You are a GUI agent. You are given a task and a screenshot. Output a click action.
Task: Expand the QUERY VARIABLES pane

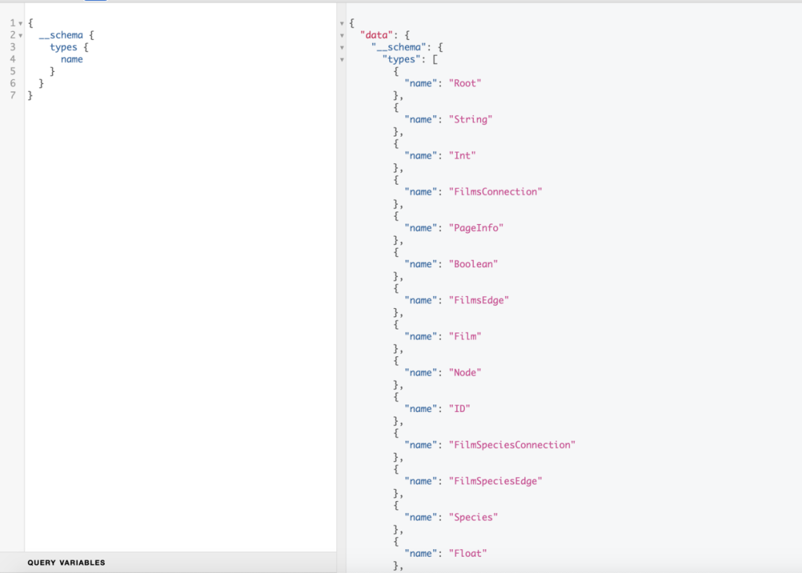click(x=65, y=563)
